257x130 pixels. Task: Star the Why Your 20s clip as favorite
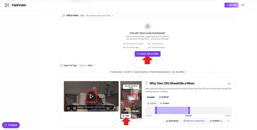(x=229, y=84)
